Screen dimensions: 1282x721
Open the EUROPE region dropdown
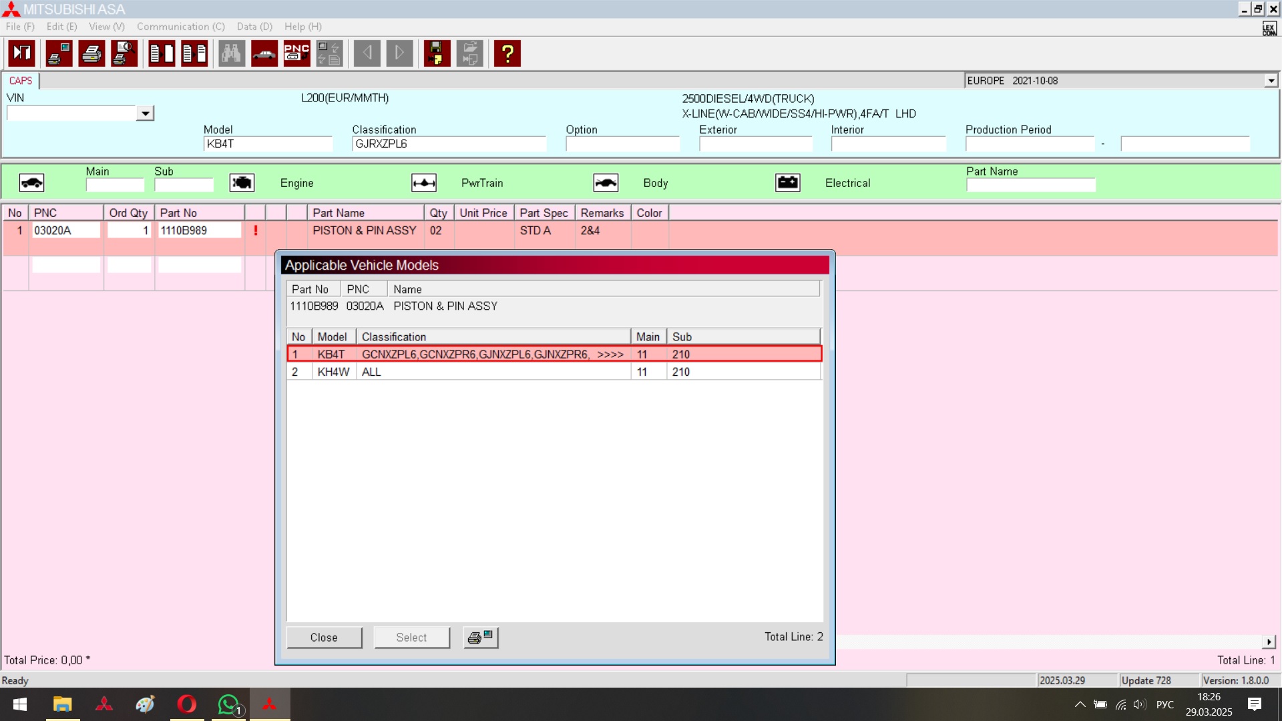1271,81
